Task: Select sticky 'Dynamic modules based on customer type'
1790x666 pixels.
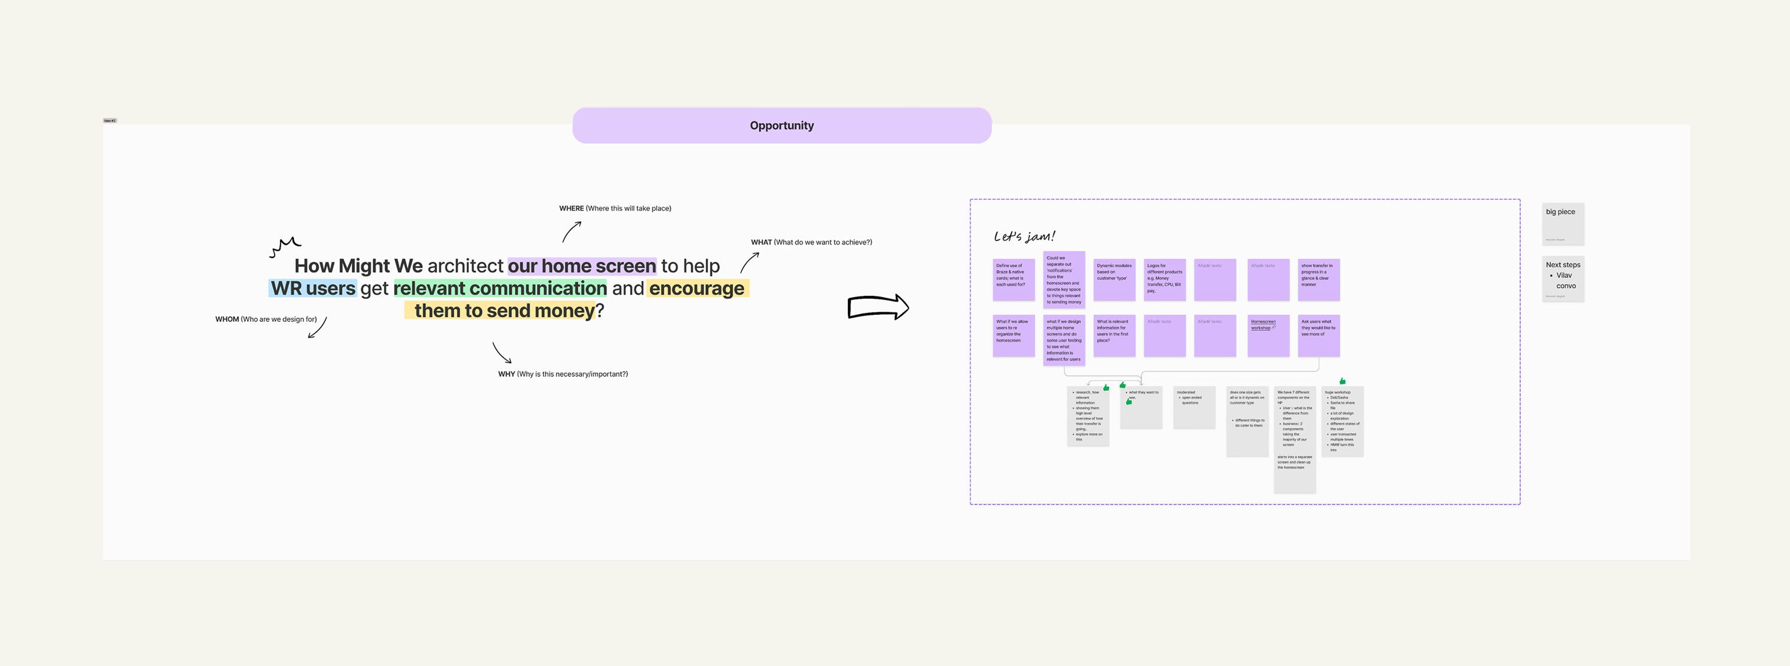Action: tap(1114, 280)
